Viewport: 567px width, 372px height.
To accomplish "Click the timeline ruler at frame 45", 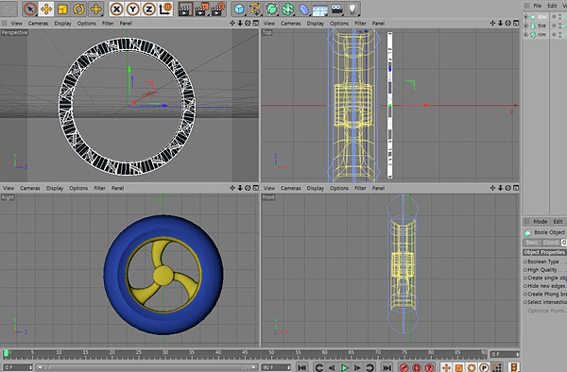I will click(245, 353).
